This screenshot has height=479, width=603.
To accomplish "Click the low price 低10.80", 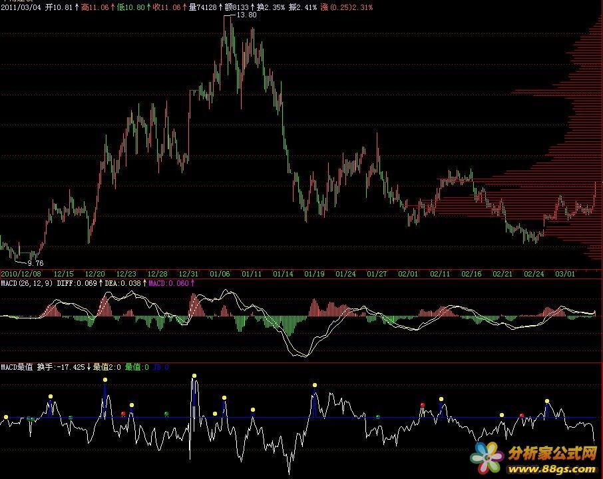I will point(130,7).
